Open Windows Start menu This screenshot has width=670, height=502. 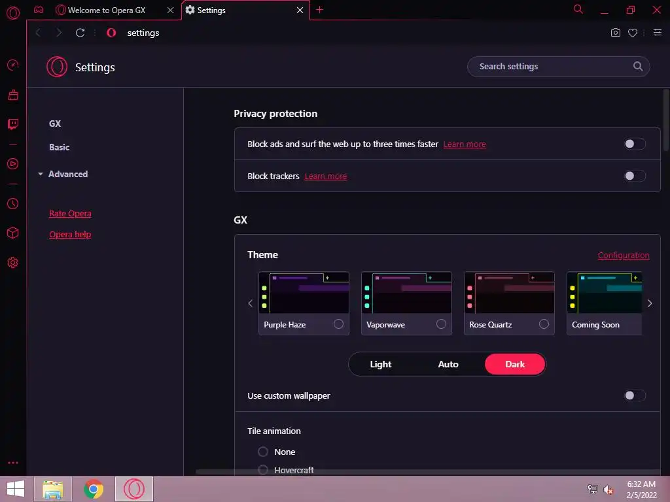click(x=16, y=489)
